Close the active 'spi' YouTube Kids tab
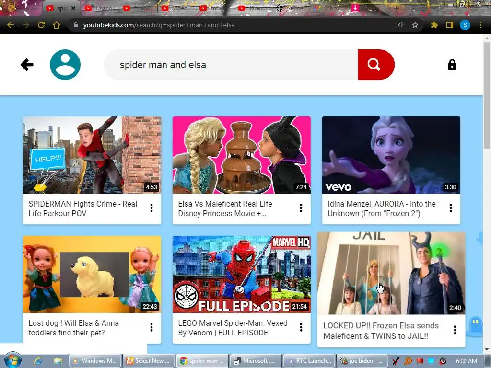The image size is (491, 368). pos(73,9)
